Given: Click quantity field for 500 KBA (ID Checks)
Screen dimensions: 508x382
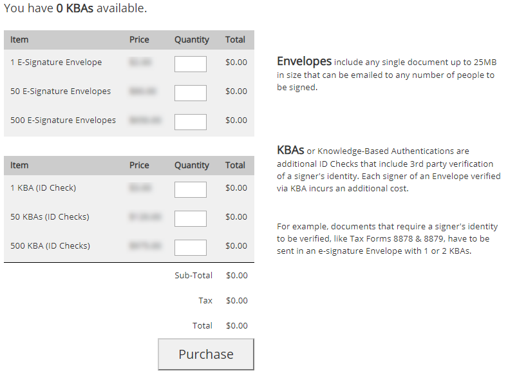Looking at the screenshot, I should tap(191, 247).
